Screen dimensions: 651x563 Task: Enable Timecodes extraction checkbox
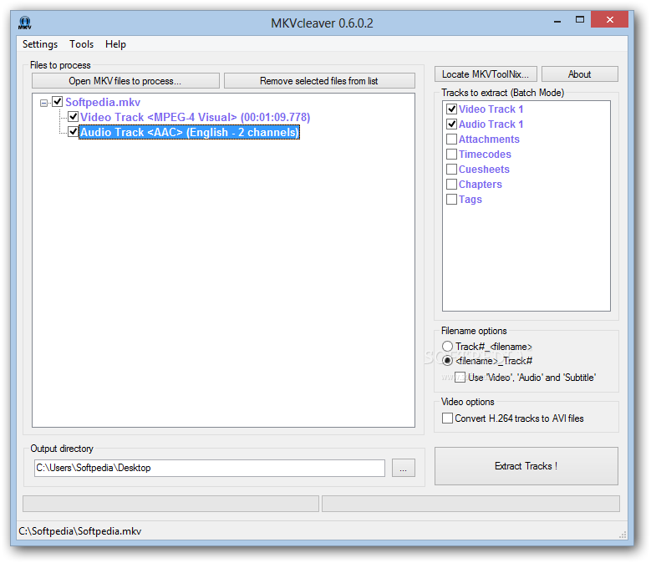coord(451,155)
